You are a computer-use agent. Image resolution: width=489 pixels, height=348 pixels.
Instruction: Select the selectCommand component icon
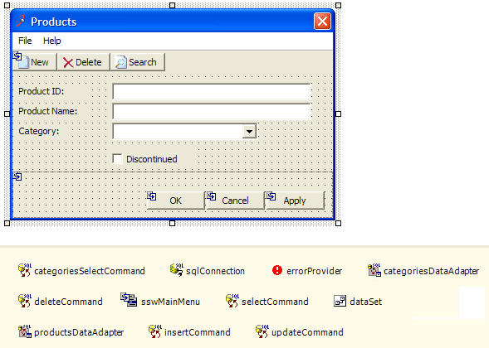coord(232,301)
